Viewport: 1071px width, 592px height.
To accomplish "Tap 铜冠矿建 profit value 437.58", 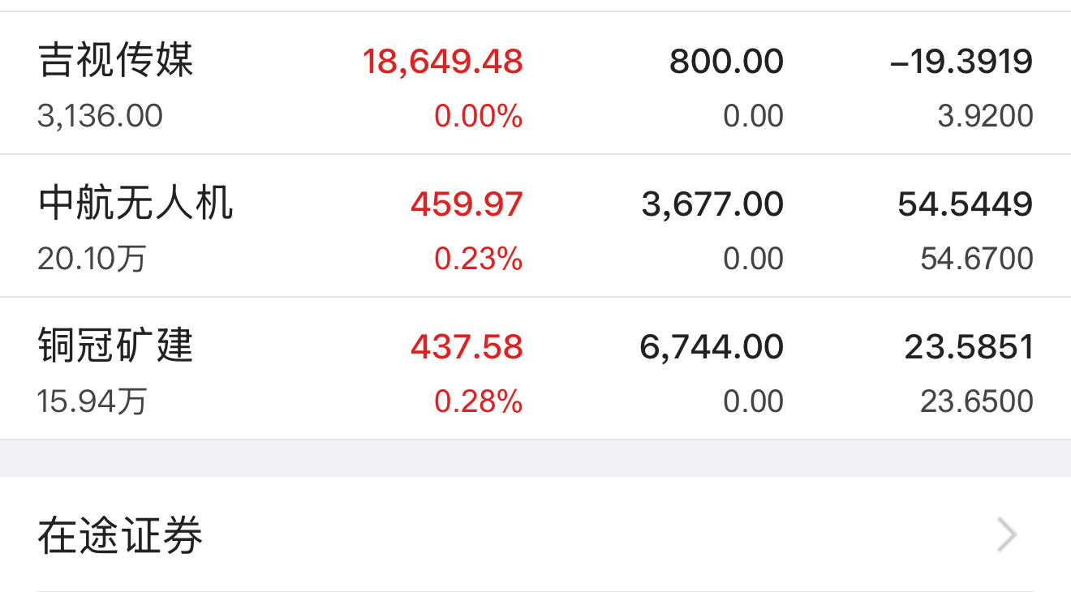I will [x=467, y=347].
